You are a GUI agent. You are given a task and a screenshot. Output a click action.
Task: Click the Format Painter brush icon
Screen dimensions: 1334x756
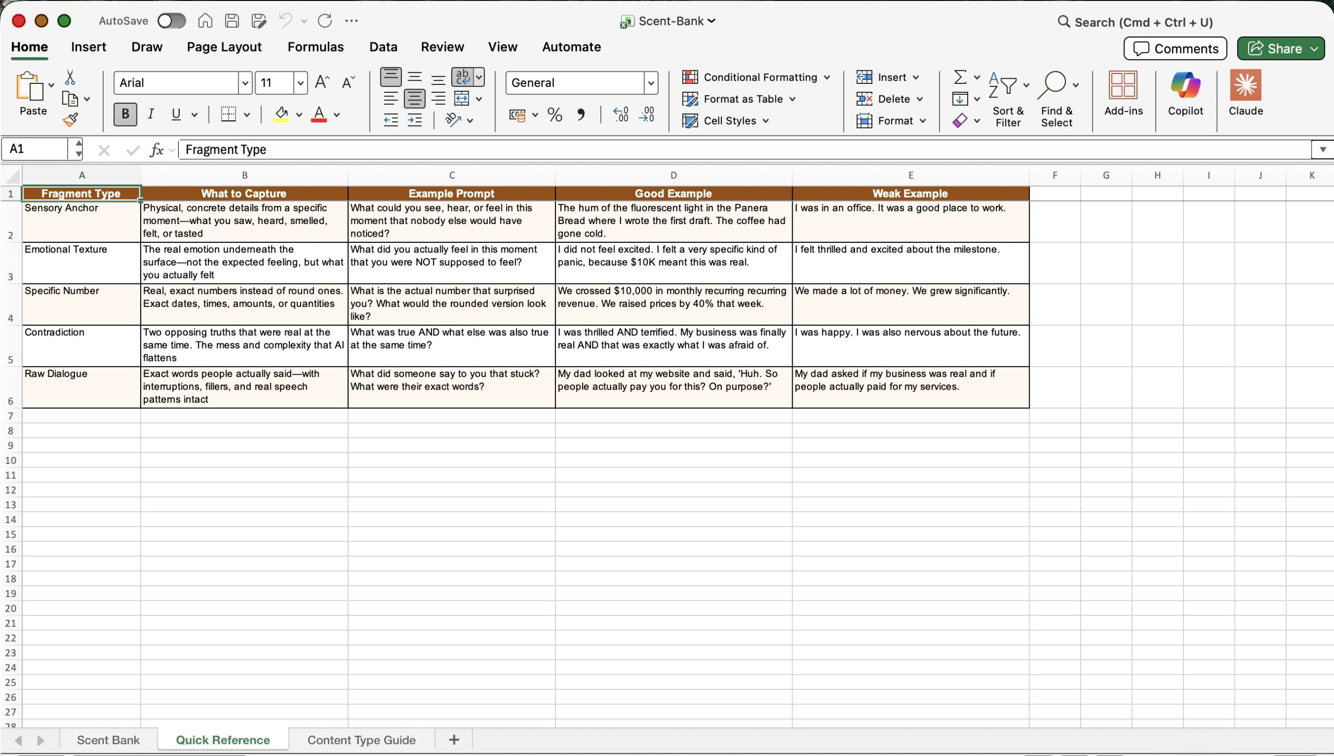point(70,120)
